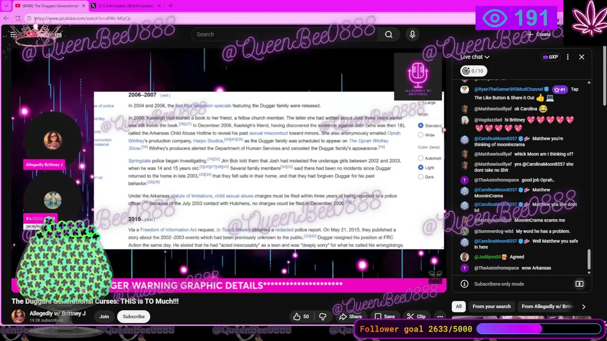The width and height of the screenshot is (607, 341).
Task: Open the 0/10 goal target chip
Action: (473, 71)
